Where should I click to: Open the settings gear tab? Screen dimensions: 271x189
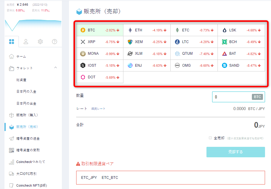tap(40, 42)
